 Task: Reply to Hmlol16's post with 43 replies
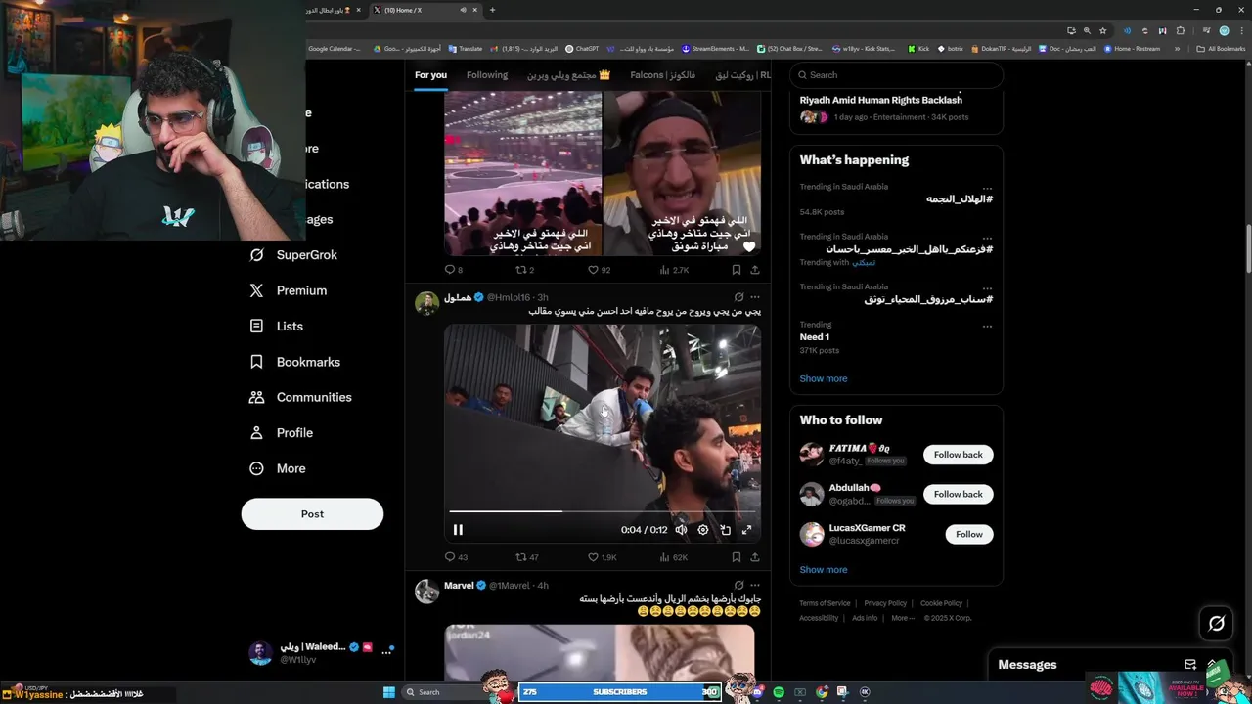tap(456, 557)
